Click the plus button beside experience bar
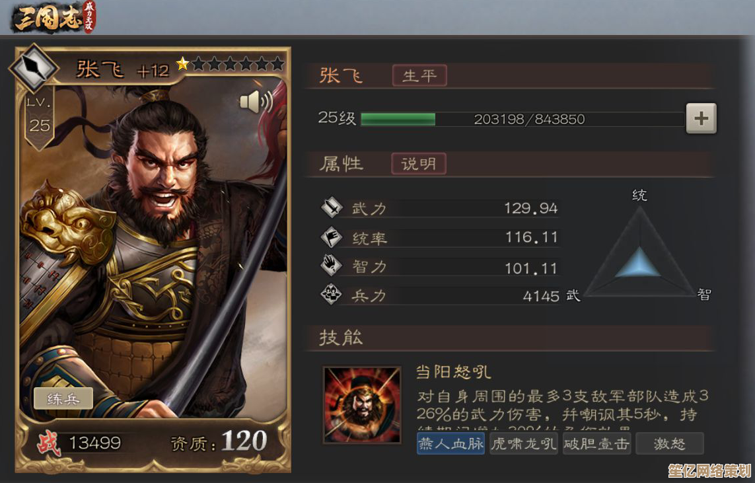Image resolution: width=755 pixels, height=483 pixels. click(x=701, y=118)
